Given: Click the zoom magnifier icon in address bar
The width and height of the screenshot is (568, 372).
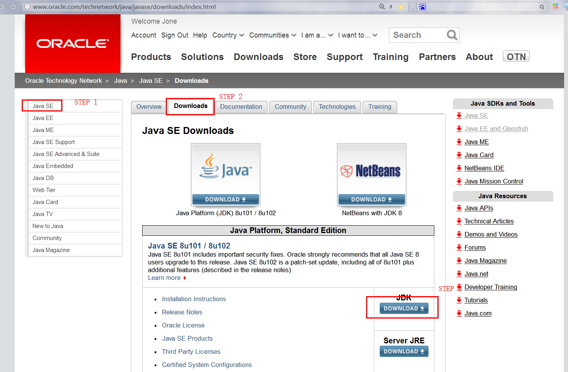Looking at the screenshot, I should [x=382, y=7].
